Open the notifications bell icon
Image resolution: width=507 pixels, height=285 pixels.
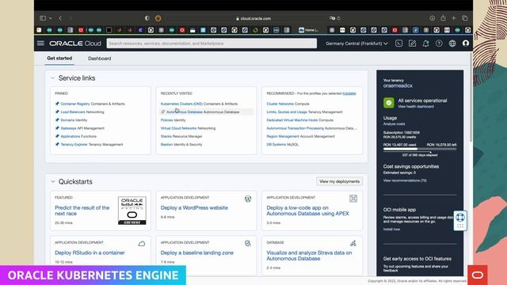(x=425, y=44)
